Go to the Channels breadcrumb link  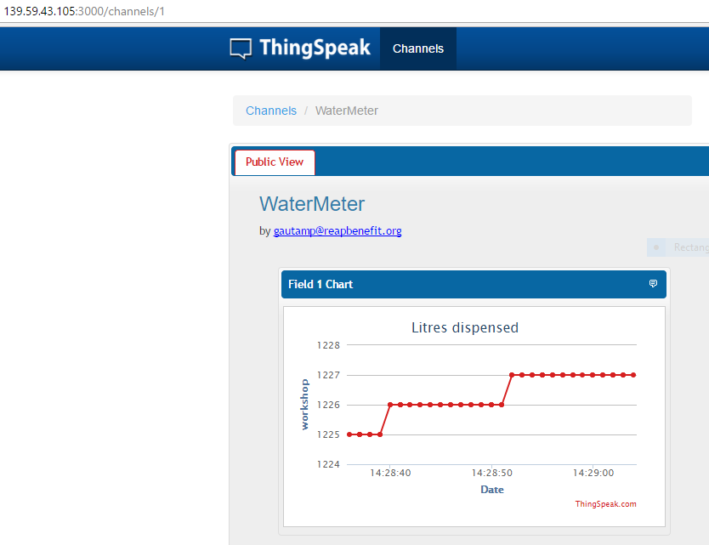[x=271, y=111]
